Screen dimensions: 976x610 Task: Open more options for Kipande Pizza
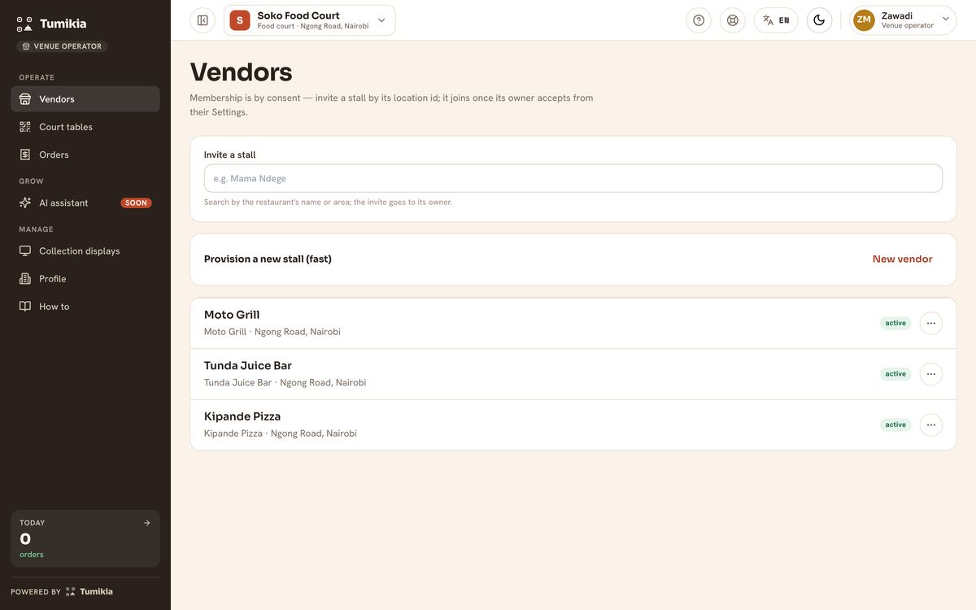[x=931, y=425]
